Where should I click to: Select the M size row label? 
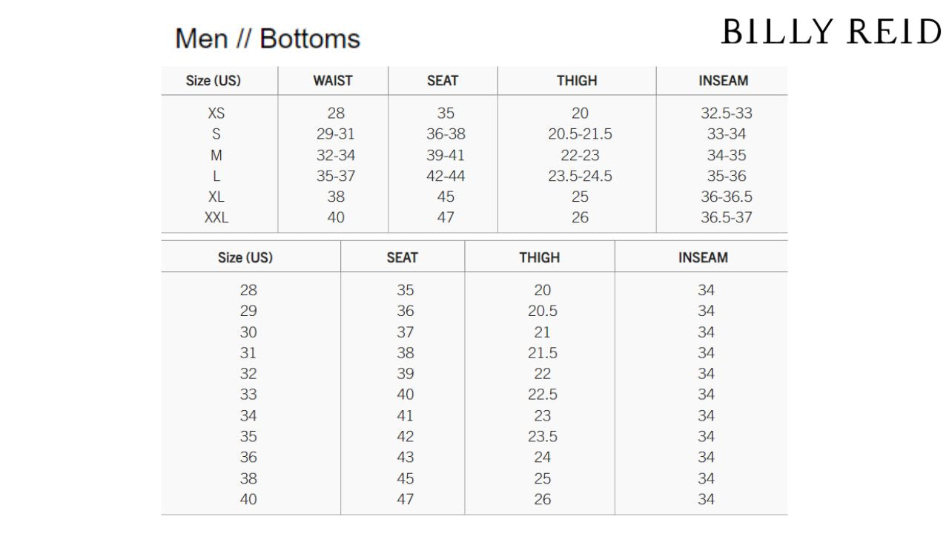(216, 155)
